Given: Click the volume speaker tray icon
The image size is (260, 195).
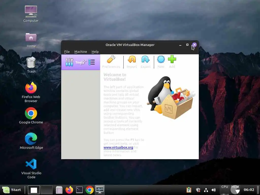Looking at the screenshot, I should point(214,190).
